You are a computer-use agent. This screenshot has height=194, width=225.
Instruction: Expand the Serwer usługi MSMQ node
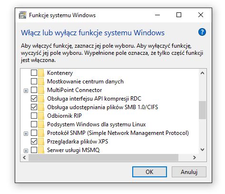26,151
